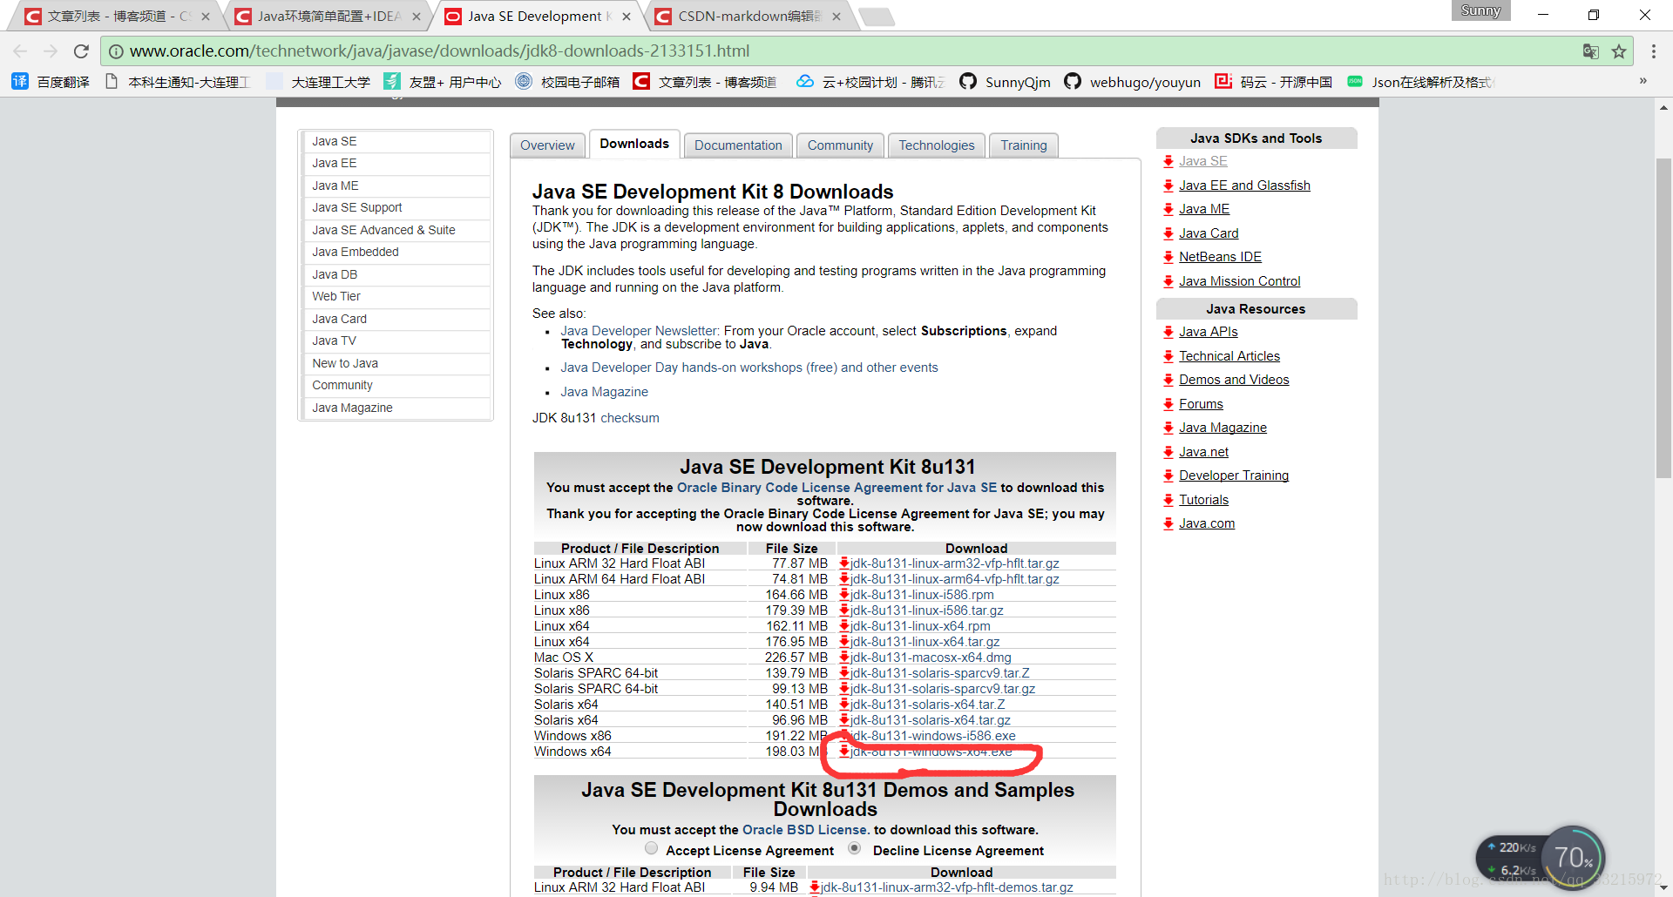Open a new browser tab
This screenshot has width=1673, height=897.
[x=876, y=17]
